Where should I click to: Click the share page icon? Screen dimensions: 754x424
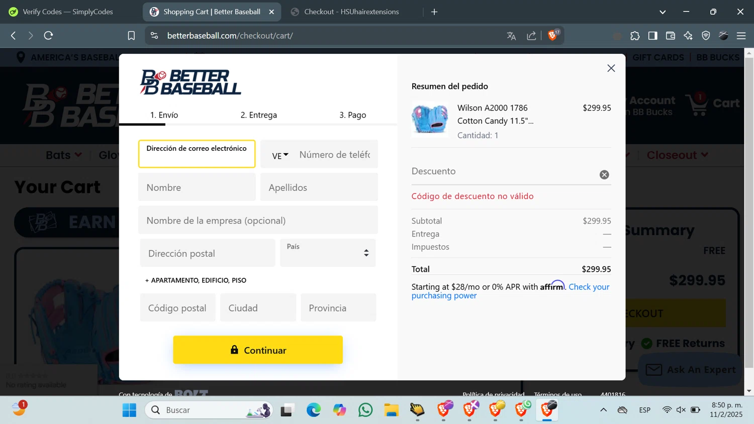531,36
